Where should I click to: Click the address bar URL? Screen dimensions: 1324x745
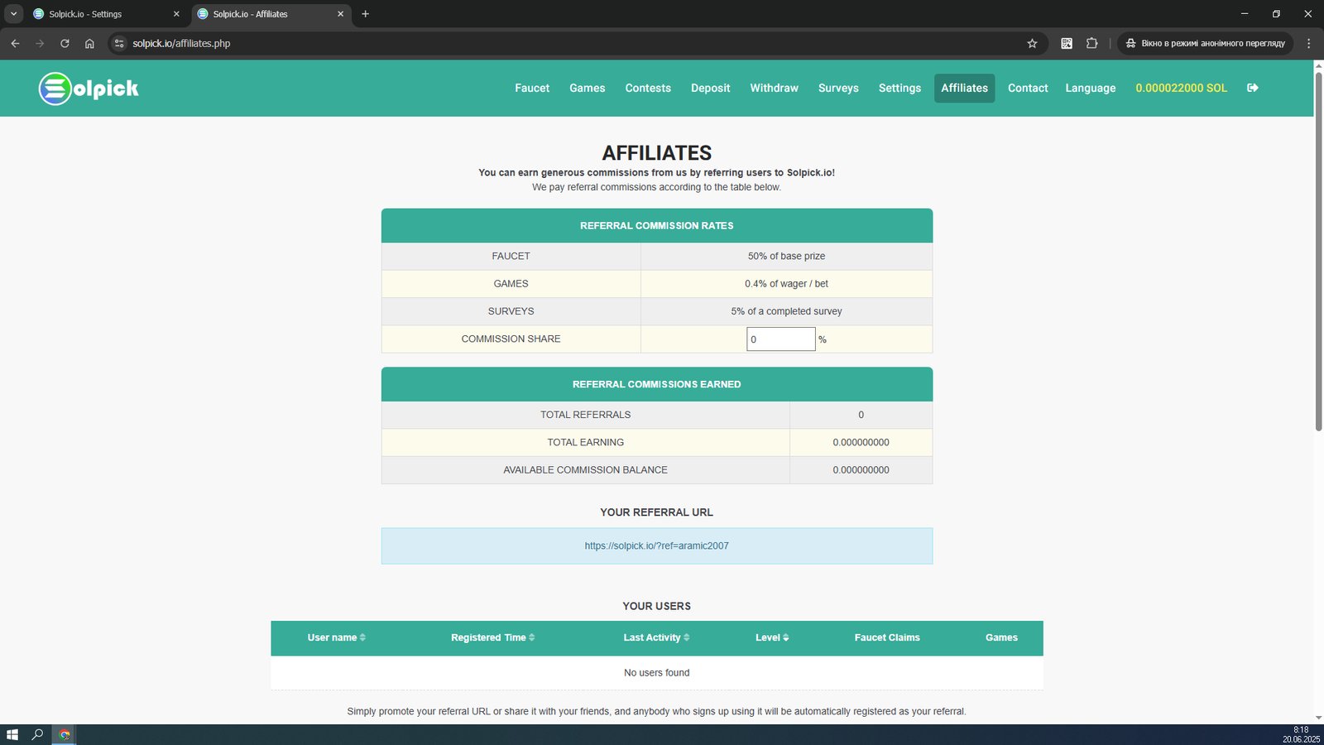tap(181, 43)
